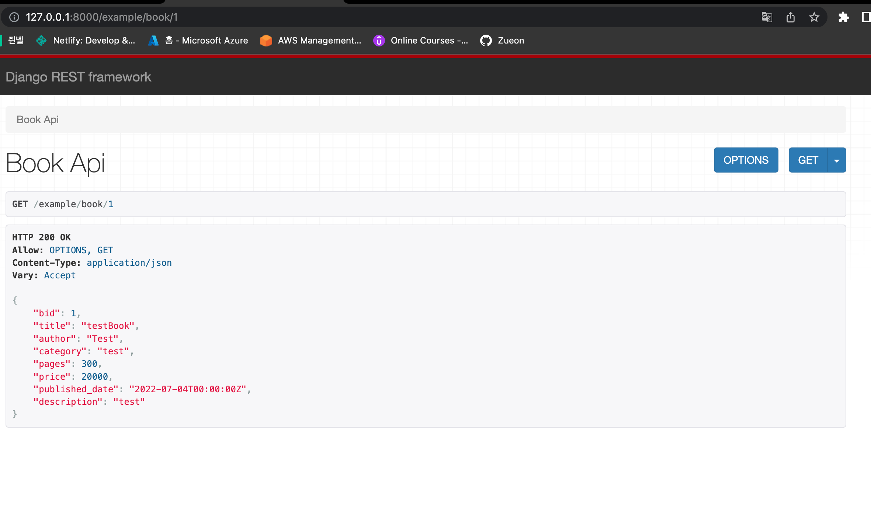Expand the GET format dropdown arrow
The height and width of the screenshot is (525, 871).
coord(837,160)
